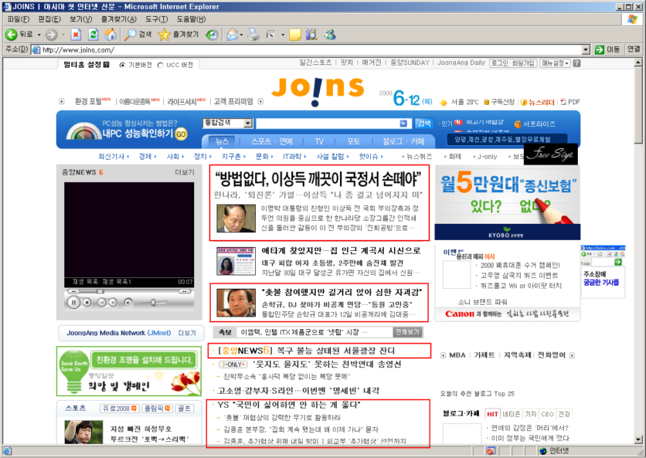Click in the Joins search text field
This screenshot has height=458, width=646.
coord(328,124)
